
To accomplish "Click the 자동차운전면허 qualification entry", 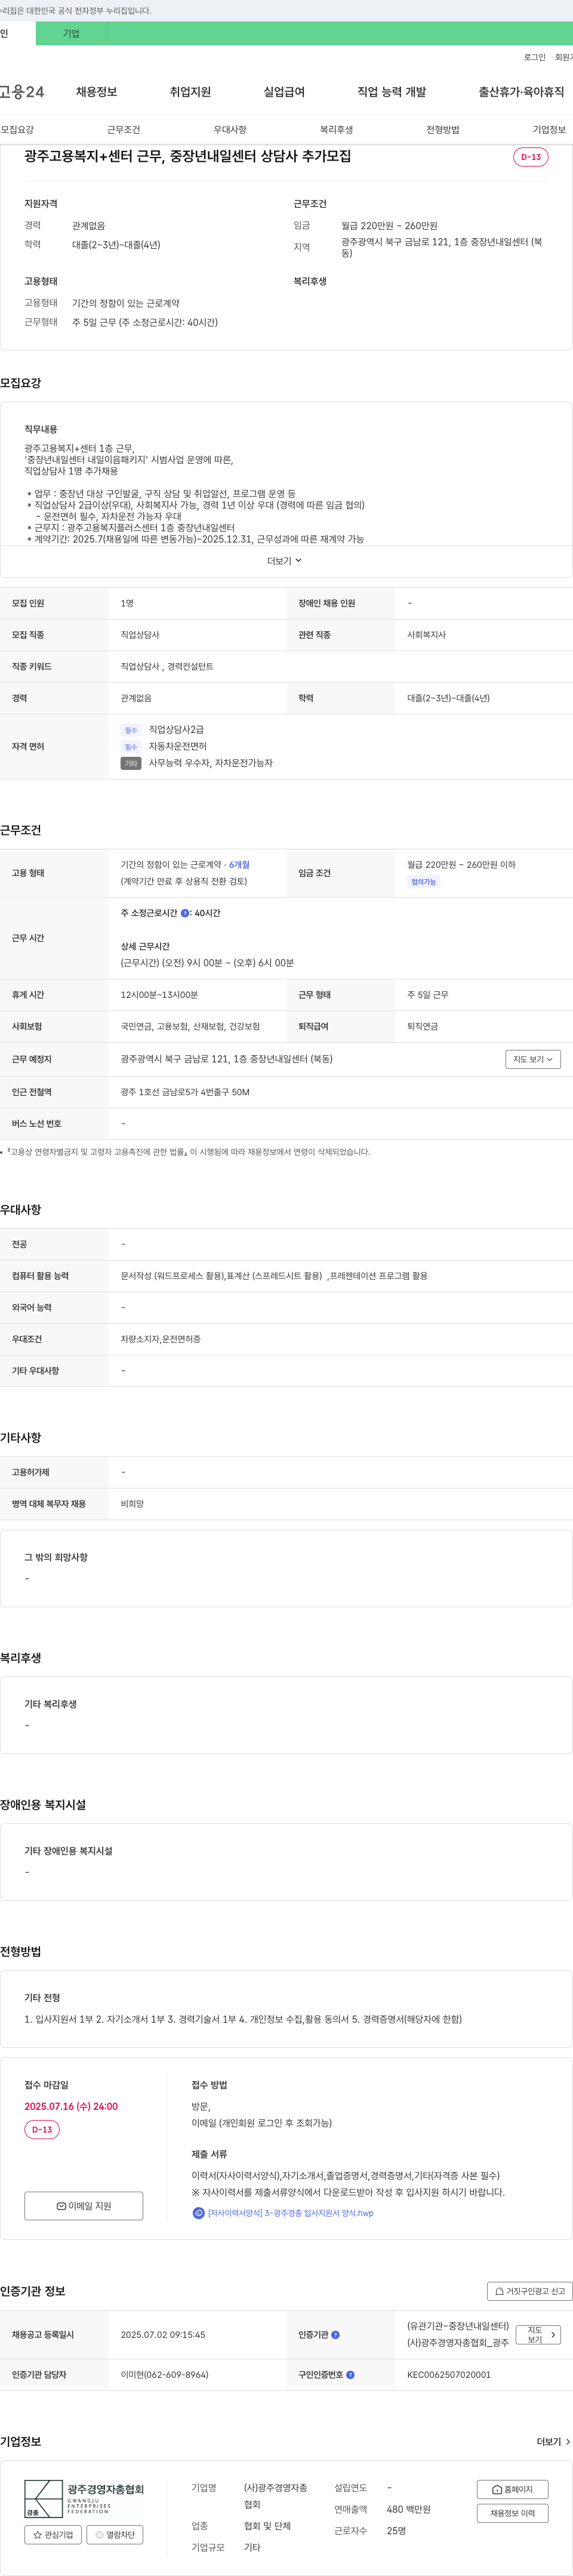I will 177,746.
